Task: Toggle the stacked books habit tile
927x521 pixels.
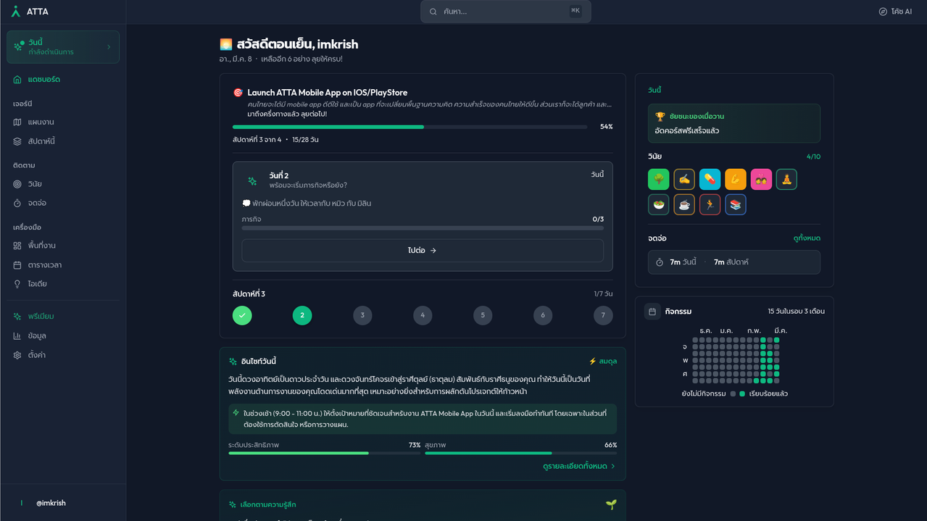Action: pos(736,204)
